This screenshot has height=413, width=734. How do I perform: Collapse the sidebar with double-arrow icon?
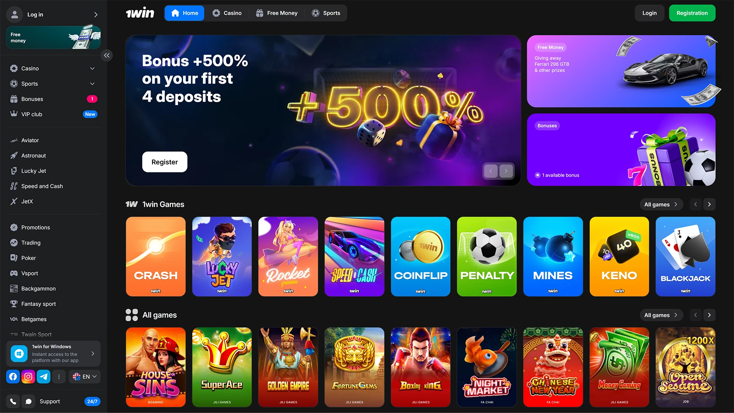pos(107,55)
